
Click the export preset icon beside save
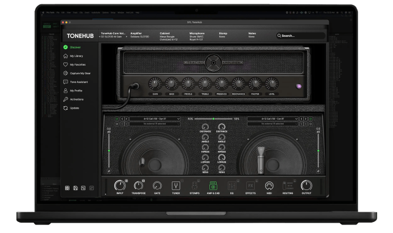(84, 188)
